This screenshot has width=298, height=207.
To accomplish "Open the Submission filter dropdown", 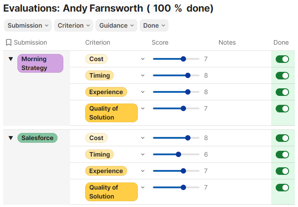I will tap(28, 25).
